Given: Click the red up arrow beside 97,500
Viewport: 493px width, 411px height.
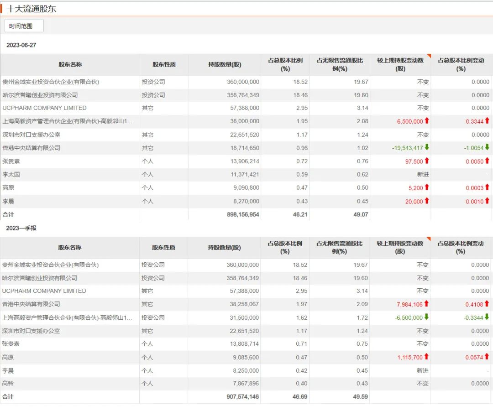Looking at the screenshot, I should tap(427, 161).
